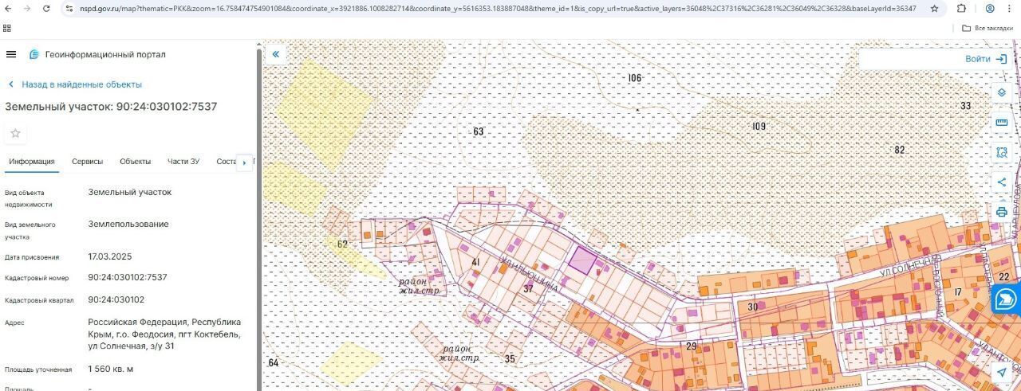Open the Все закладки bookmarks folder
1021x391 pixels.
point(987,28)
